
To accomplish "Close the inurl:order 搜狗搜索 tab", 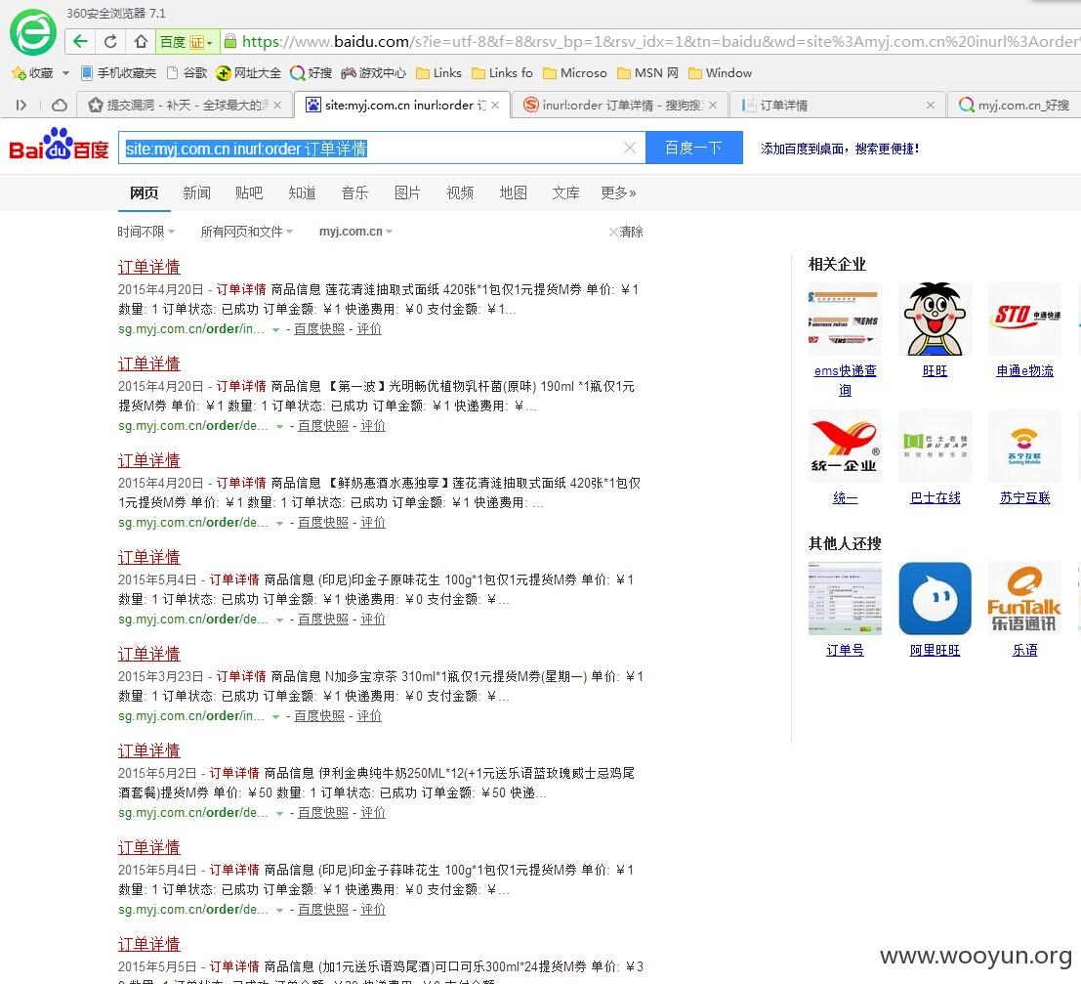I will coord(713,105).
